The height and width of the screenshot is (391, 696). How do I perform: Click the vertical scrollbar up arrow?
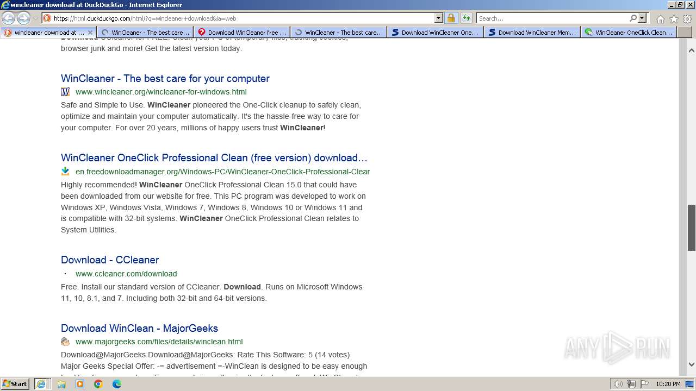(691, 51)
